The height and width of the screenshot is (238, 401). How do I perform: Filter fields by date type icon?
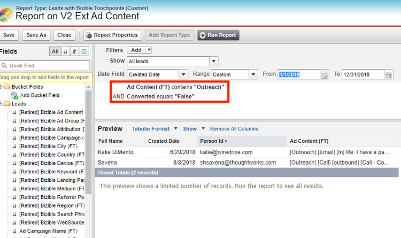[84, 51]
